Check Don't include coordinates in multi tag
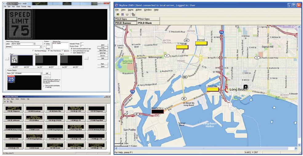303x156 pixels. [x=44, y=86]
